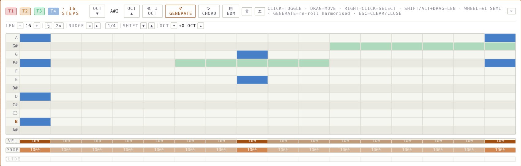Adjust the probability bar for step 1
The image size is (521, 166).
tap(35, 150)
